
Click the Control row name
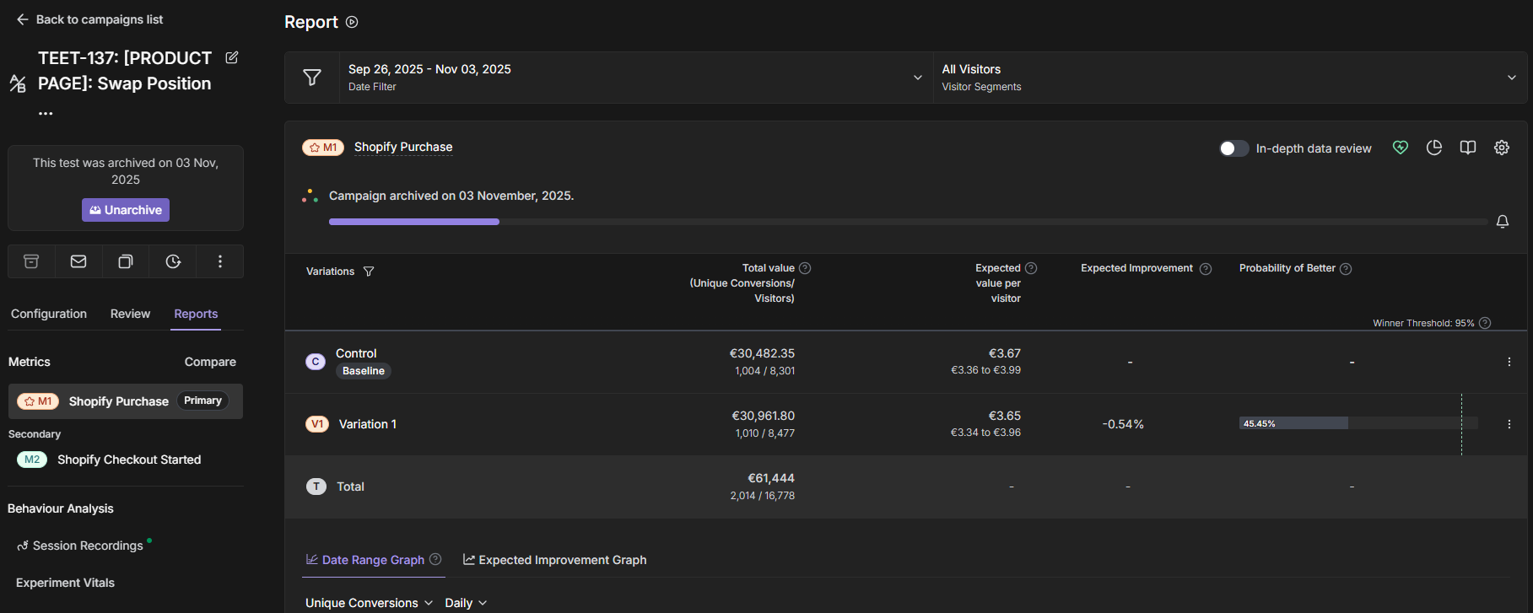coord(356,353)
